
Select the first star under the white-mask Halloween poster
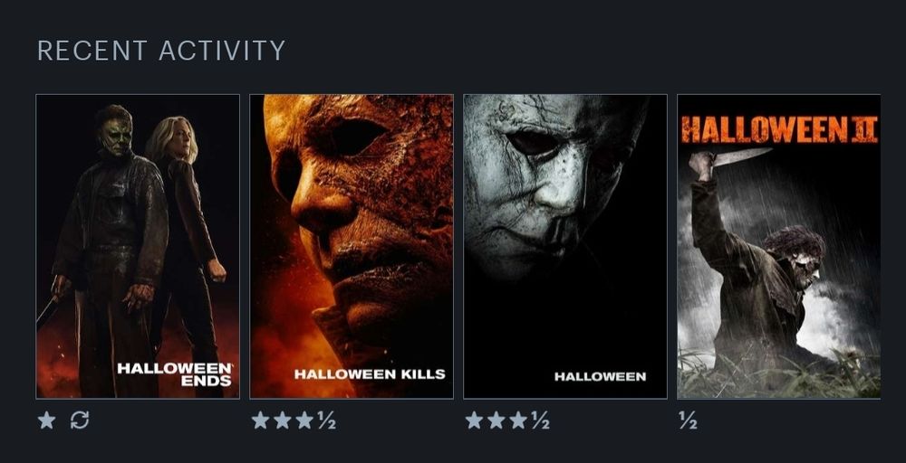(x=475, y=420)
